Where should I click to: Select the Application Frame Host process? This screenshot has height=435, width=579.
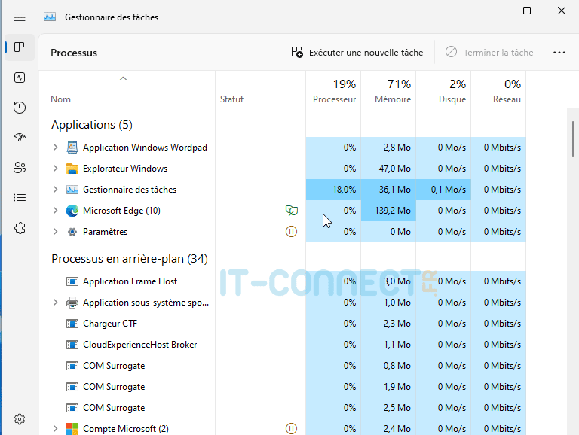[x=283, y=281]
